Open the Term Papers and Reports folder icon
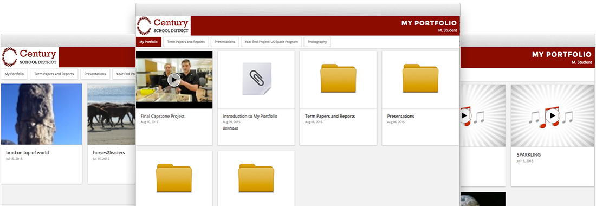This screenshot has width=596, height=206. [x=338, y=78]
